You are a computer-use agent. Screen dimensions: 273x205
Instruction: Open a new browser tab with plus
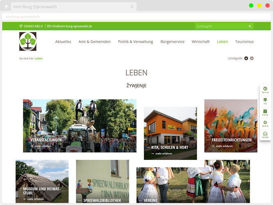6,7
